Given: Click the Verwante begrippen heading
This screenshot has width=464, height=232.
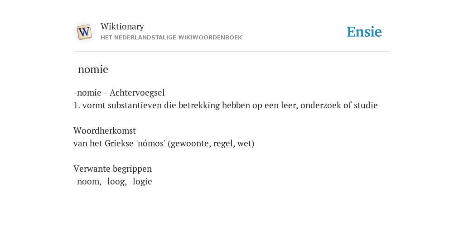Looking at the screenshot, I should [112, 169].
